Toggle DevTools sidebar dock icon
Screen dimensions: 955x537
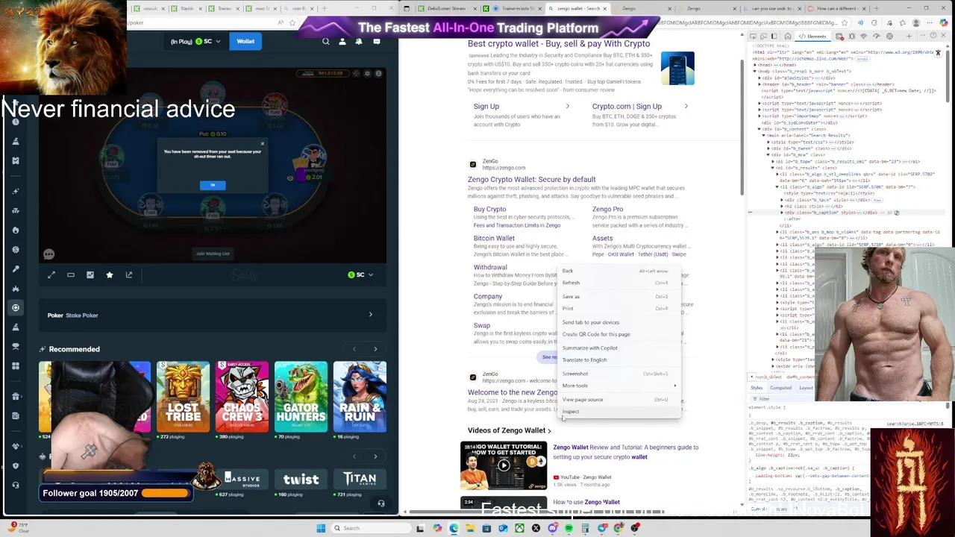point(774,36)
